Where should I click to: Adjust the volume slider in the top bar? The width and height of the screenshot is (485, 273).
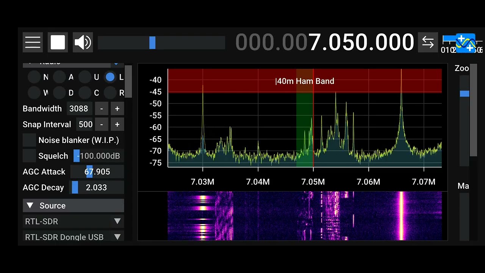[161, 42]
